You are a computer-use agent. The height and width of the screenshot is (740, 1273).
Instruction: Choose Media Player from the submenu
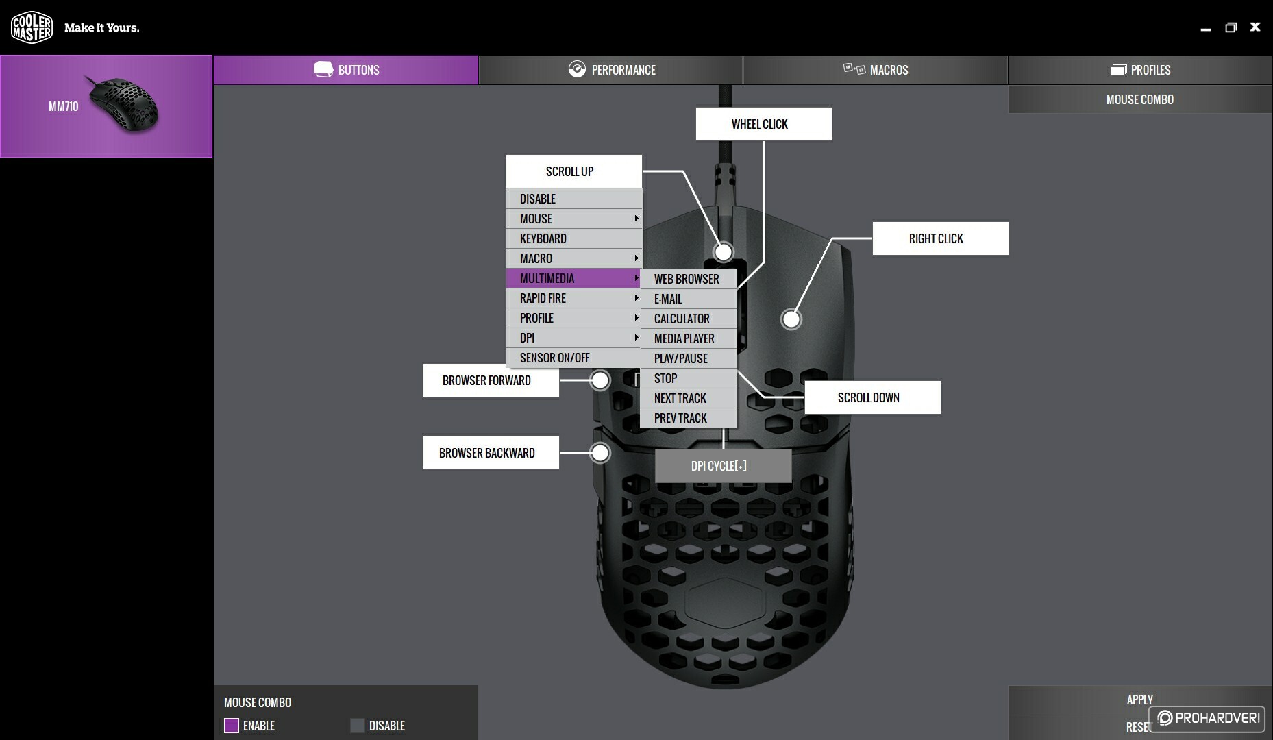(689, 338)
